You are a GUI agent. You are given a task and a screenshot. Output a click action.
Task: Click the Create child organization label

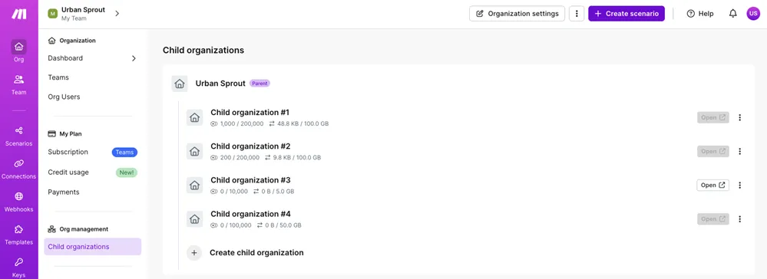click(256, 253)
